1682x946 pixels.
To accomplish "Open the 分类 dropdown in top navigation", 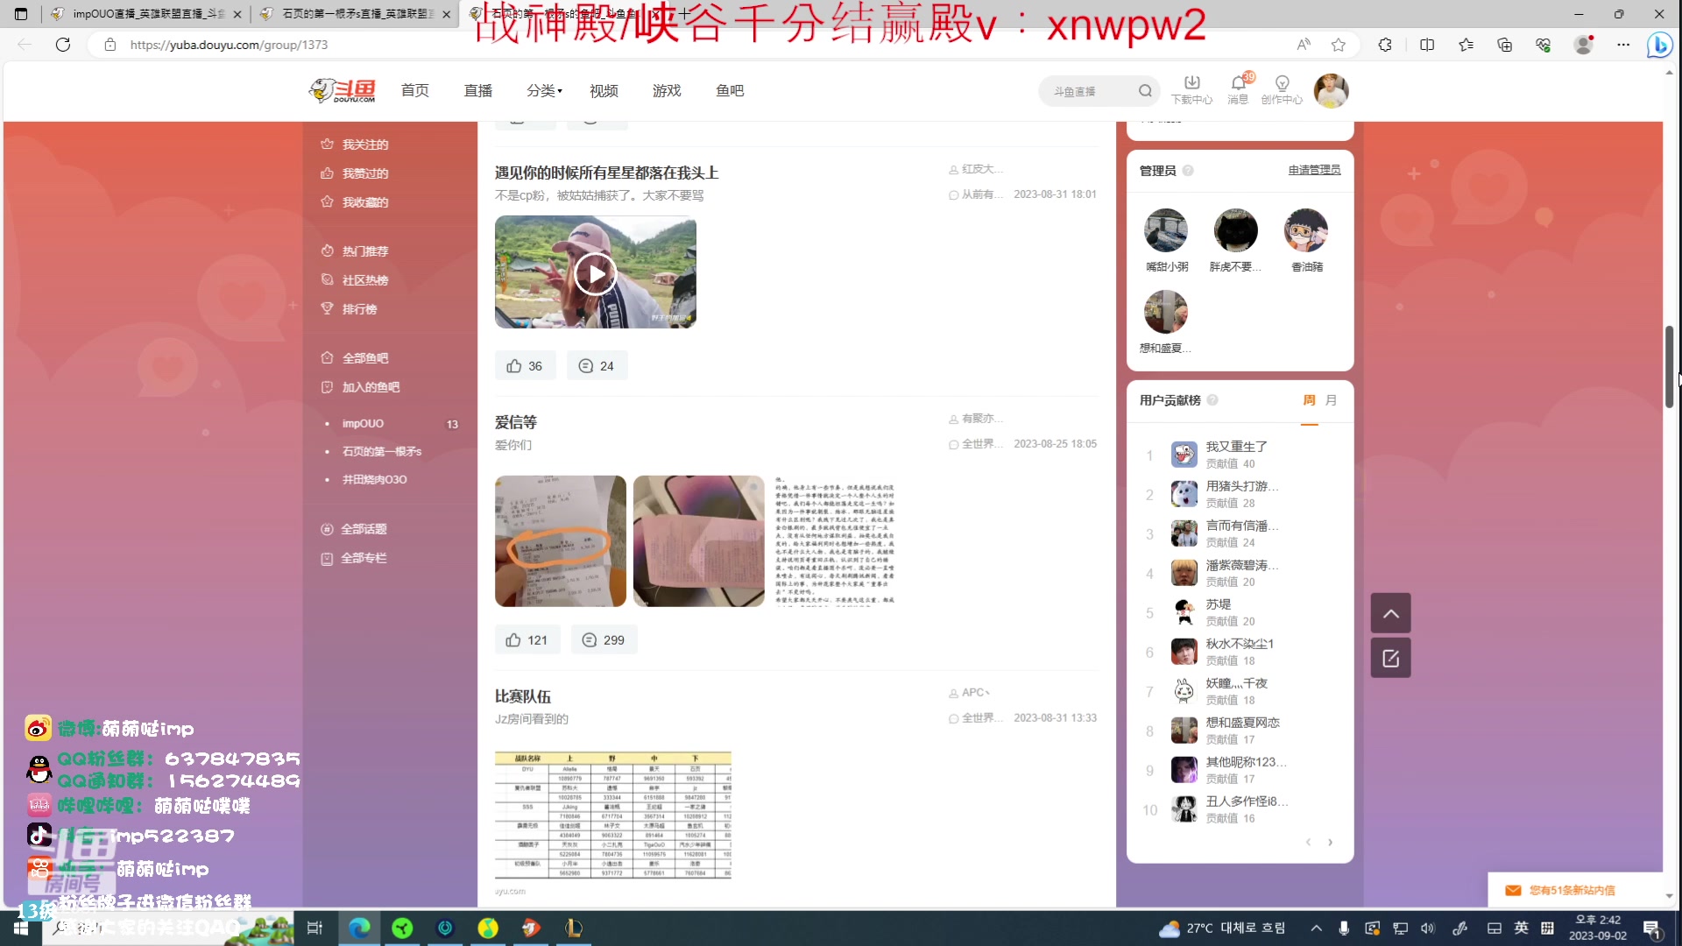I will pyautogui.click(x=543, y=90).
